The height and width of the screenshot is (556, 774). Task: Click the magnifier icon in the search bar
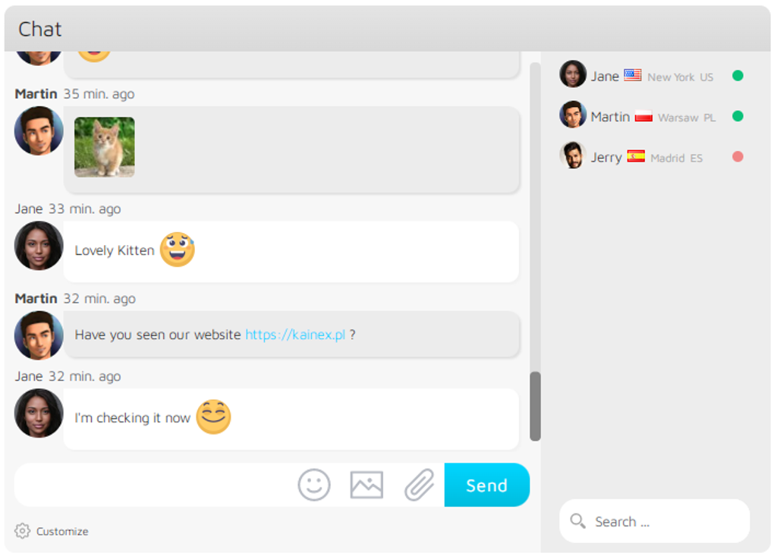tap(578, 521)
